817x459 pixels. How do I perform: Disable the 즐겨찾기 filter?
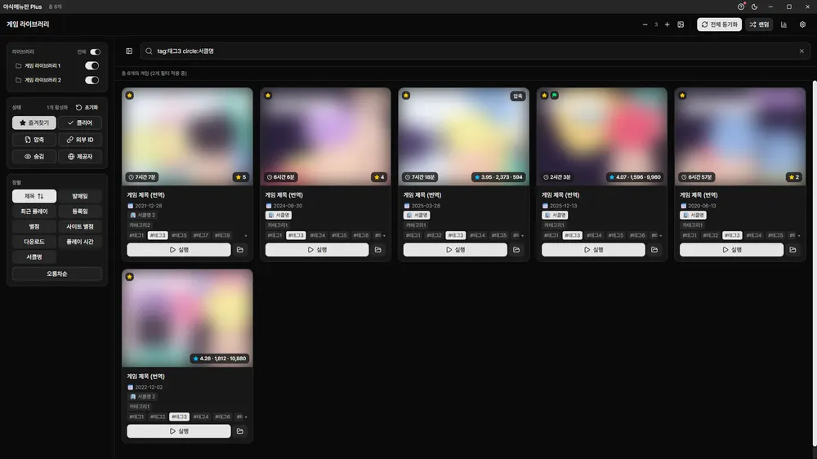(x=33, y=123)
